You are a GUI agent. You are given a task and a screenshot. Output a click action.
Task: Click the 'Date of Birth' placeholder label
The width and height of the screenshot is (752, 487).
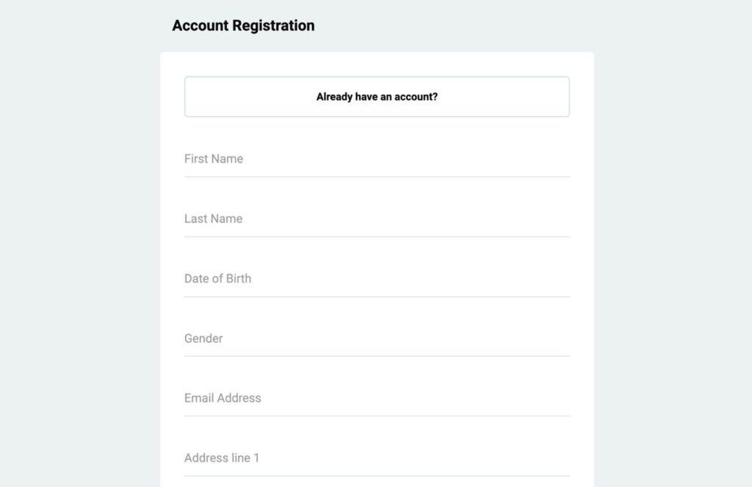coord(217,279)
